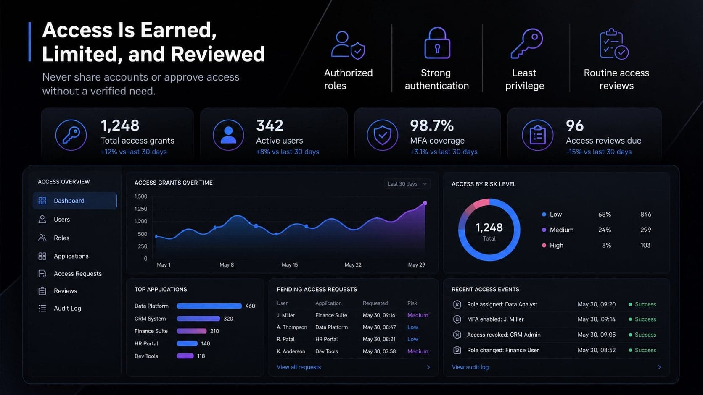Click the Audit Log list icon
Viewport: 703px width, 395px height.
pyautogui.click(x=42, y=308)
